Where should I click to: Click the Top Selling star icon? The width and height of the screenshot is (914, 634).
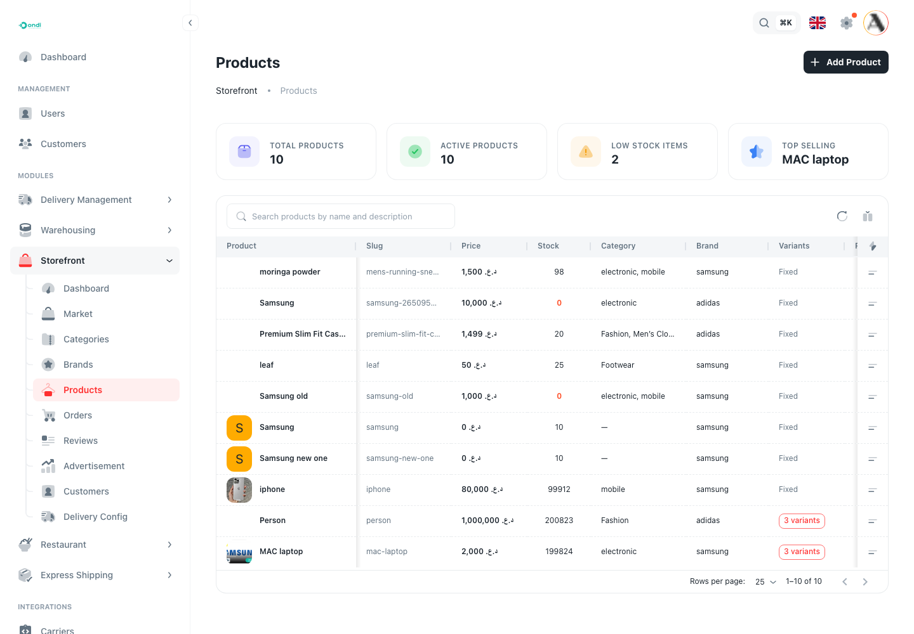[757, 152]
